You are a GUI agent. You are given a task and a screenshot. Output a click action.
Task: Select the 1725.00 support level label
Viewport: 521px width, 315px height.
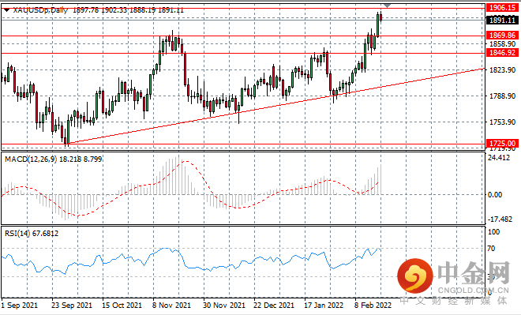[502, 144]
